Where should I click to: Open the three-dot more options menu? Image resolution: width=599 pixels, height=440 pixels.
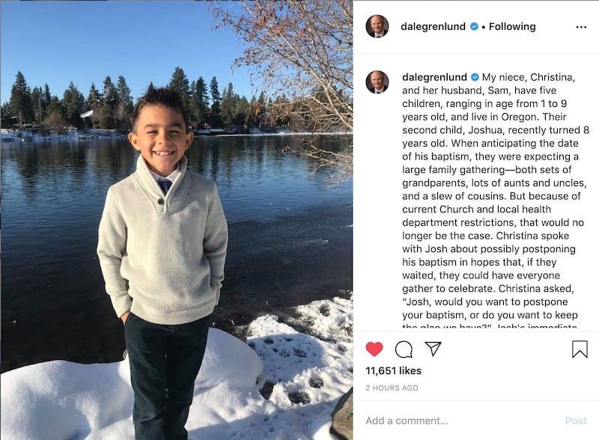pyautogui.click(x=581, y=27)
